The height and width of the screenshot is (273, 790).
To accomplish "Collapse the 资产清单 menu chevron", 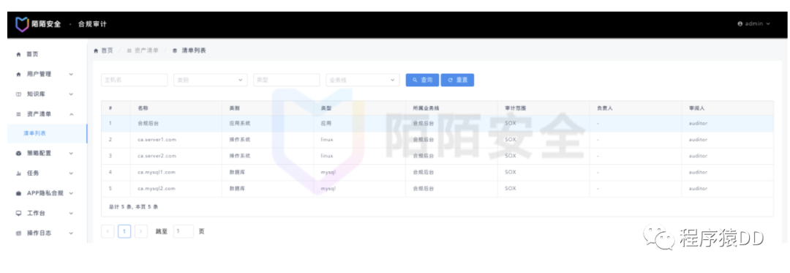I will coord(71,114).
